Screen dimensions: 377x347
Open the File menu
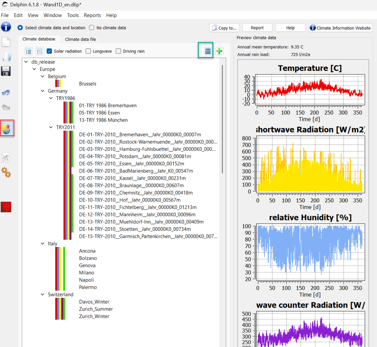pyautogui.click(x=5, y=15)
